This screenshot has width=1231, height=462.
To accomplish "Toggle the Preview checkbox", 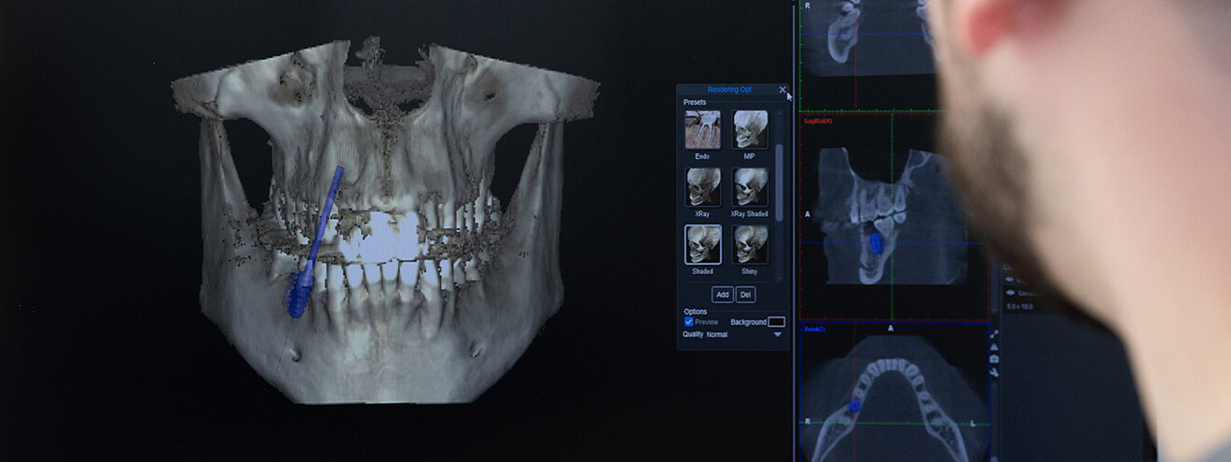I will 689,321.
